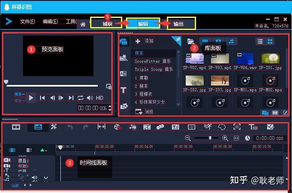Toggle showing audio files in library
This screenshot has width=292, height=193.
(x=231, y=41)
